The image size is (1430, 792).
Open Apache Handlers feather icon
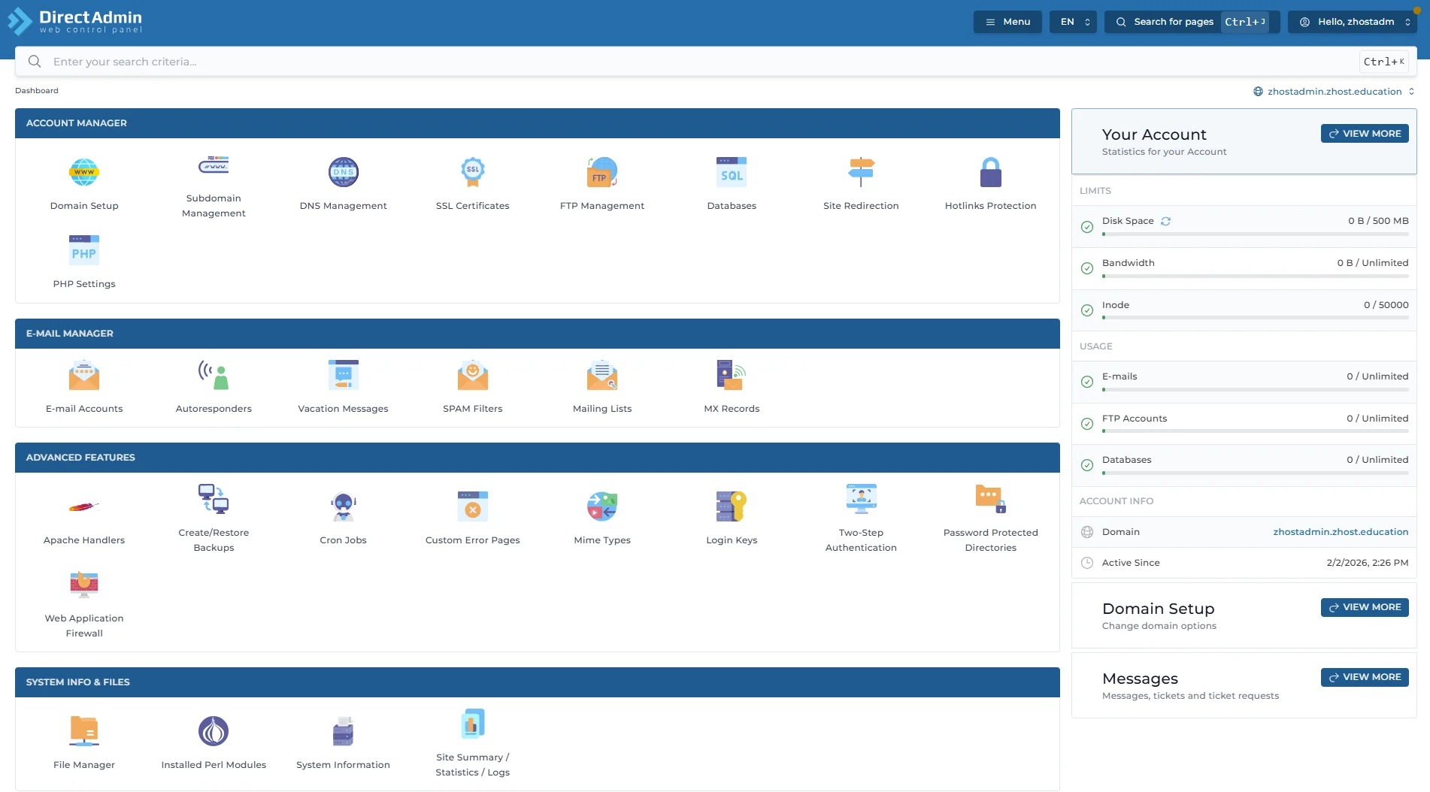pos(84,506)
